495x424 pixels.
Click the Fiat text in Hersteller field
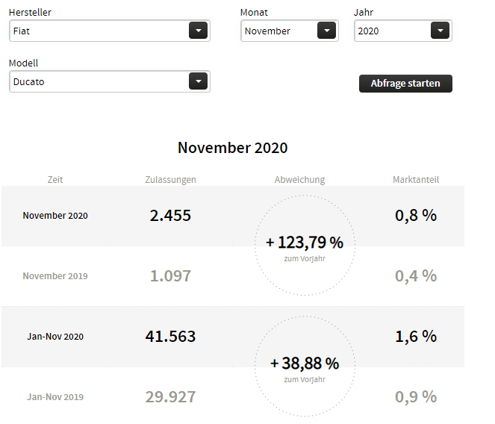click(x=22, y=31)
